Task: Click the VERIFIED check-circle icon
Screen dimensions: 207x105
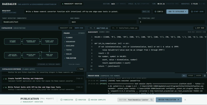Action: (76, 100)
